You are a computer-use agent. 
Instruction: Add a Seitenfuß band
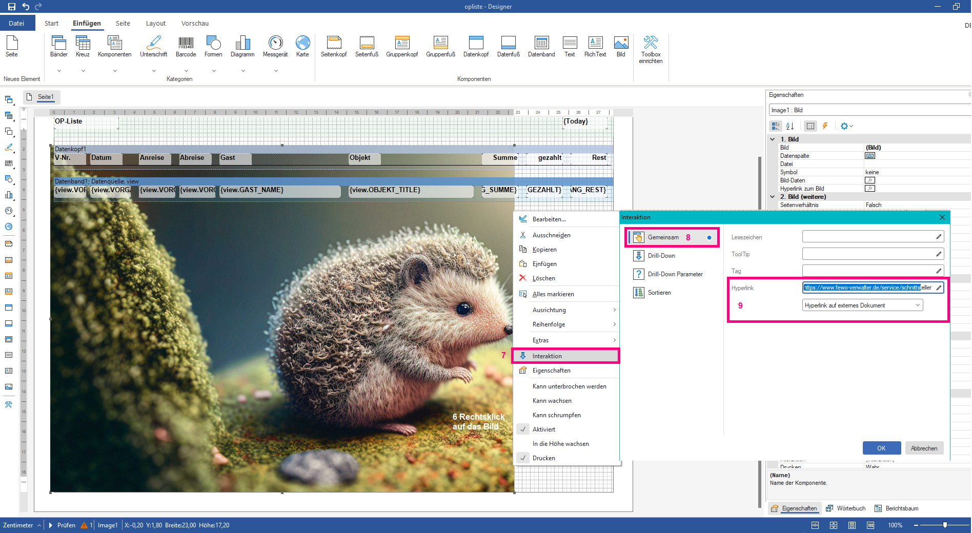[367, 47]
